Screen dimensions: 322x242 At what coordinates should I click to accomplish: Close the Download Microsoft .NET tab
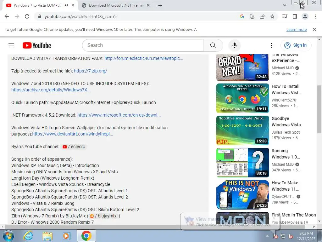tap(148, 5)
